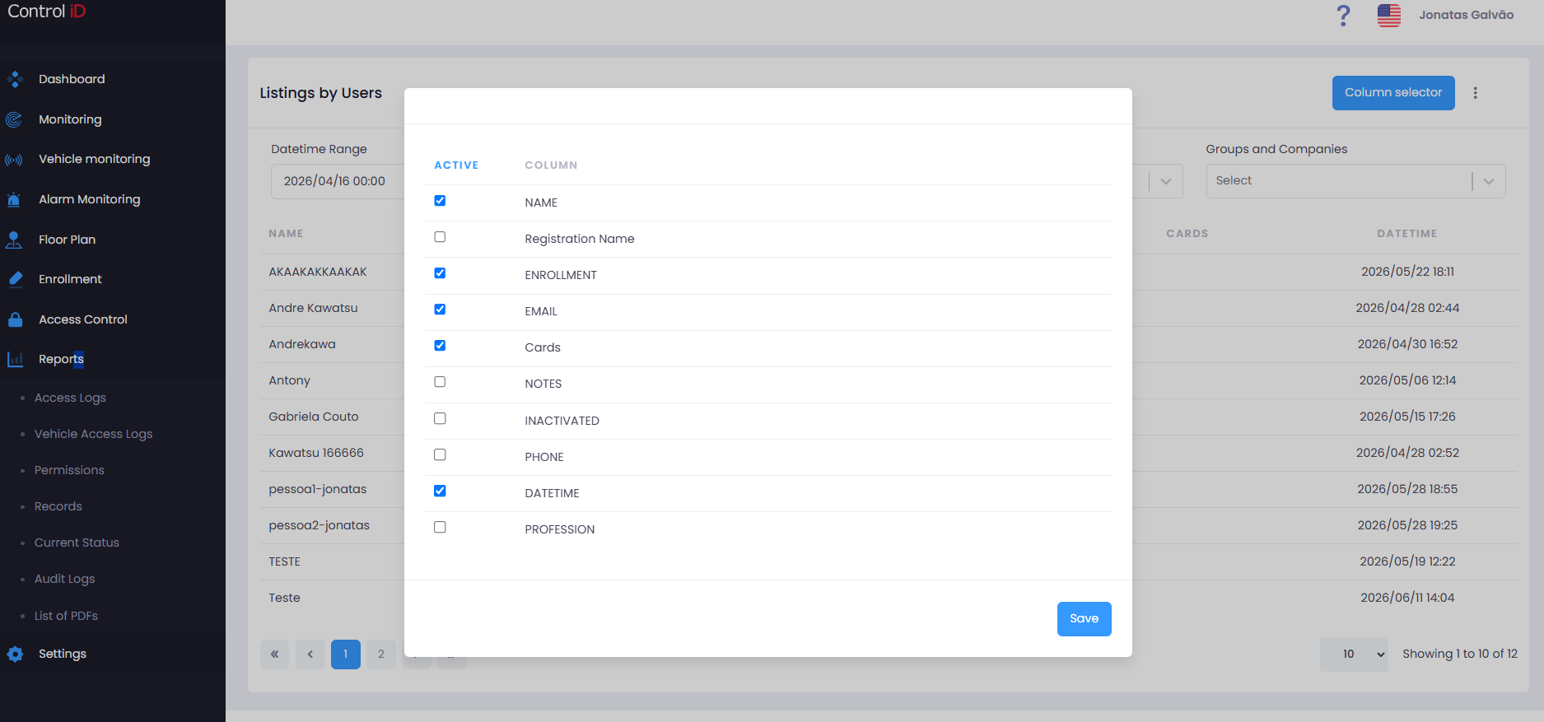1544x722 pixels.
Task: Enable the Registration Name column checkbox
Action: click(x=440, y=237)
